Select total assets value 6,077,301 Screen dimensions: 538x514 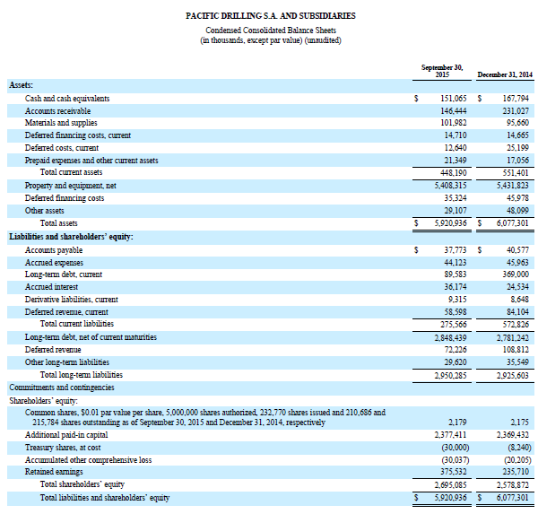513,223
